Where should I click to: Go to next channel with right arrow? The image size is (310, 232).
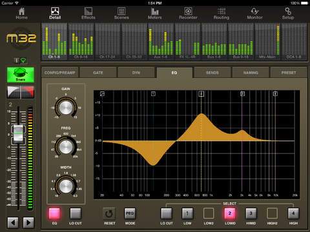click(28, 222)
